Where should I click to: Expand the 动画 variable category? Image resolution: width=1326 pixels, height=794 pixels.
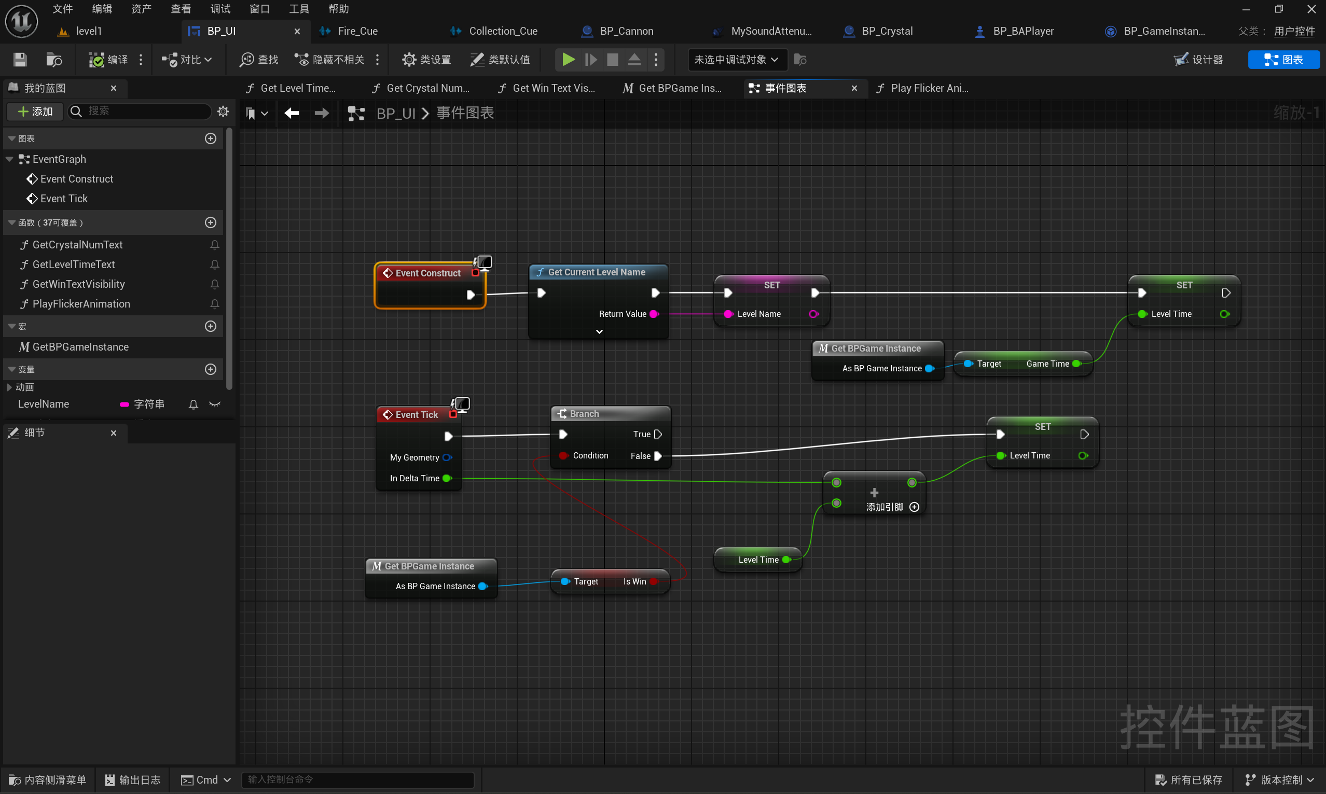(x=9, y=387)
